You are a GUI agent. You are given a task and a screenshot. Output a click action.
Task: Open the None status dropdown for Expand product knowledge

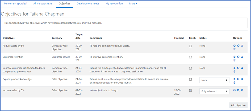pyautogui.click(x=214, y=80)
